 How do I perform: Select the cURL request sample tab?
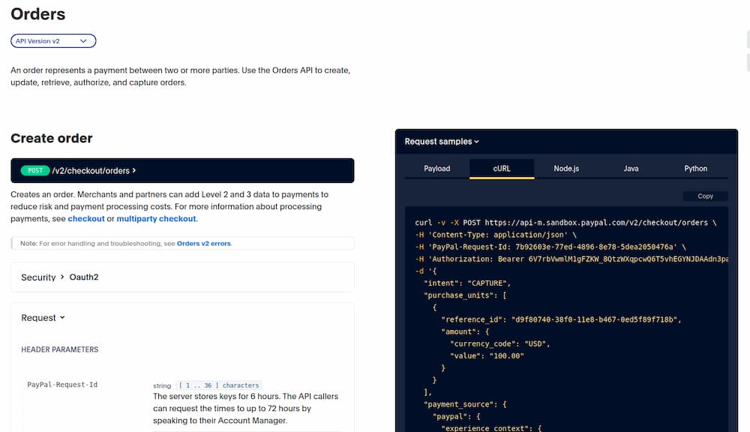coord(501,169)
